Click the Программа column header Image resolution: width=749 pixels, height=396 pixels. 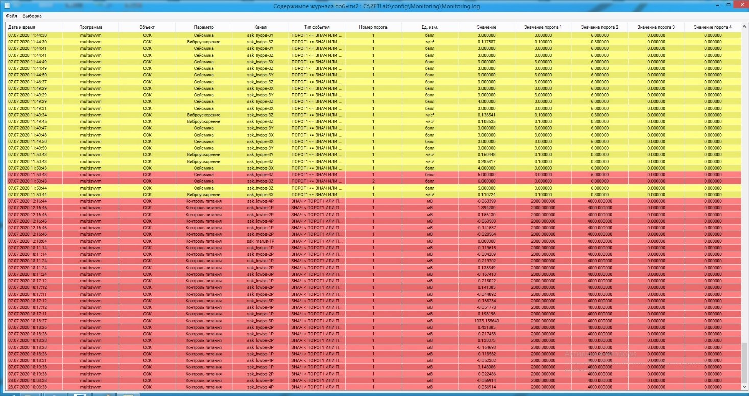coord(90,27)
